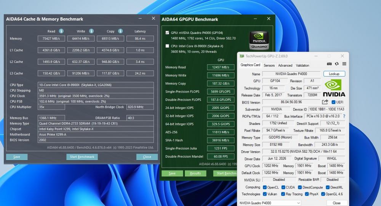Click the L2 Cache Write value 632.37 GB/s
This screenshot has width=381, height=206.
click(x=81, y=62)
